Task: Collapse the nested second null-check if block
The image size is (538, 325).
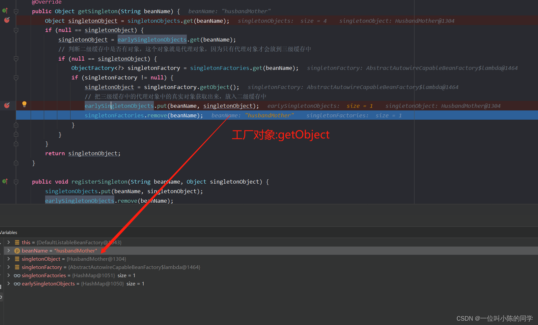Action: (16, 59)
